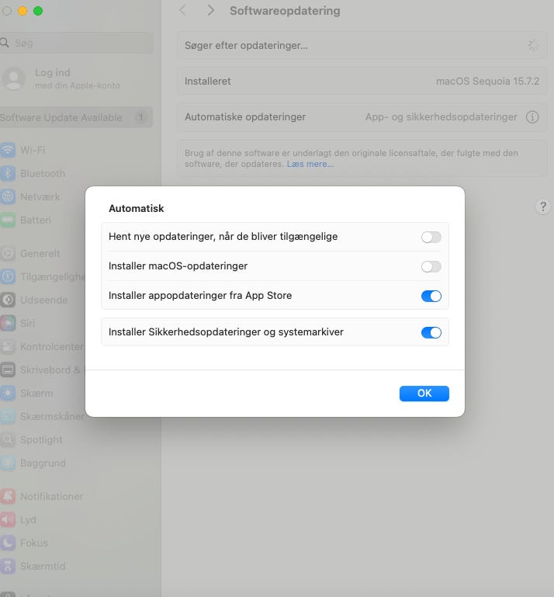
Task: Confirm the dialog with OK
Action: (424, 394)
